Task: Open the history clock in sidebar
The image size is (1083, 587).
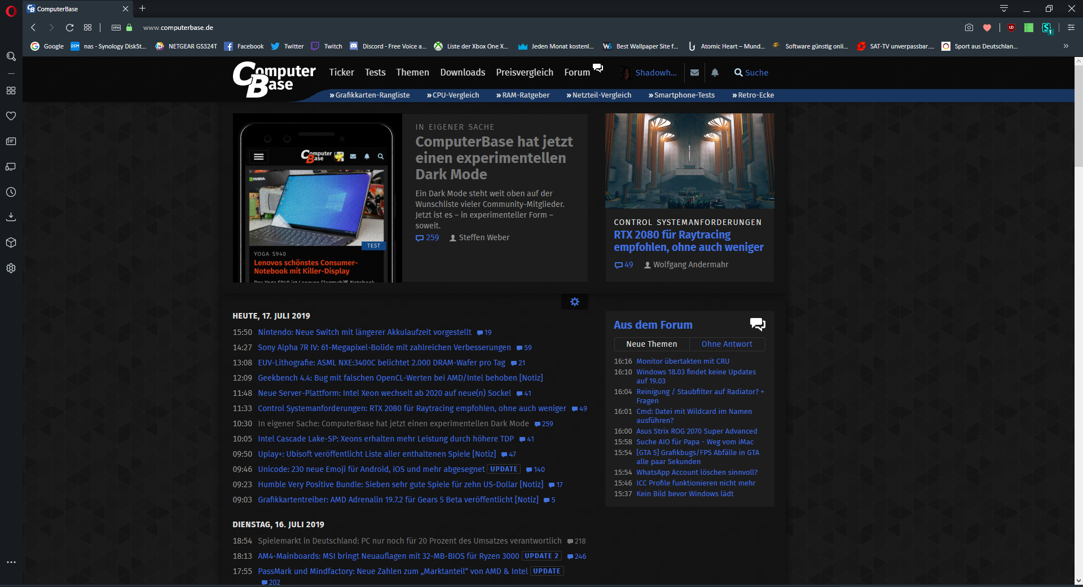Action: (11, 192)
